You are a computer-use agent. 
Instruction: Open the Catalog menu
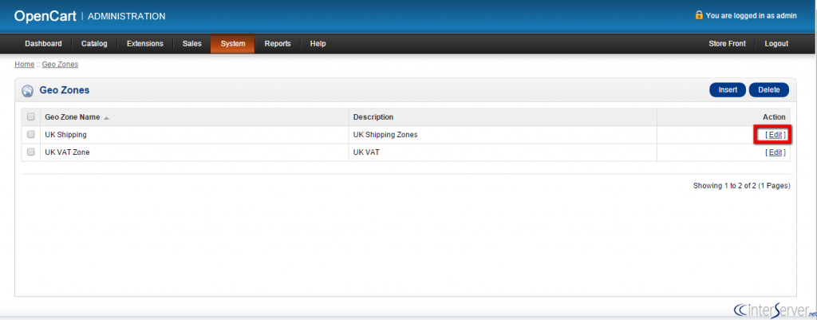tap(94, 44)
